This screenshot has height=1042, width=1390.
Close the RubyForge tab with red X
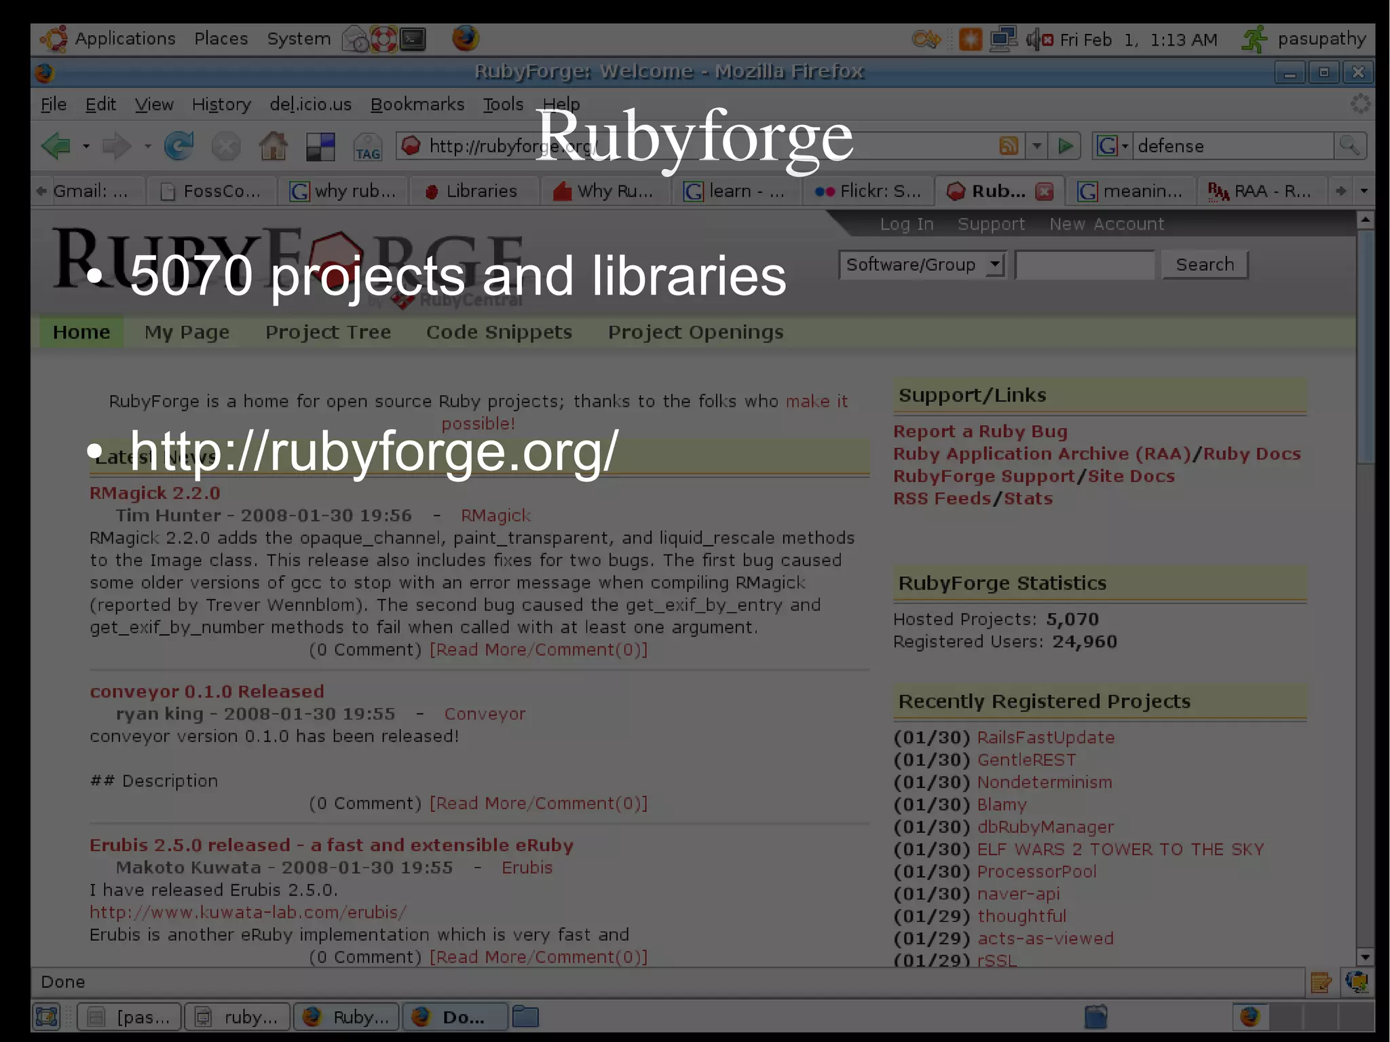(1045, 191)
